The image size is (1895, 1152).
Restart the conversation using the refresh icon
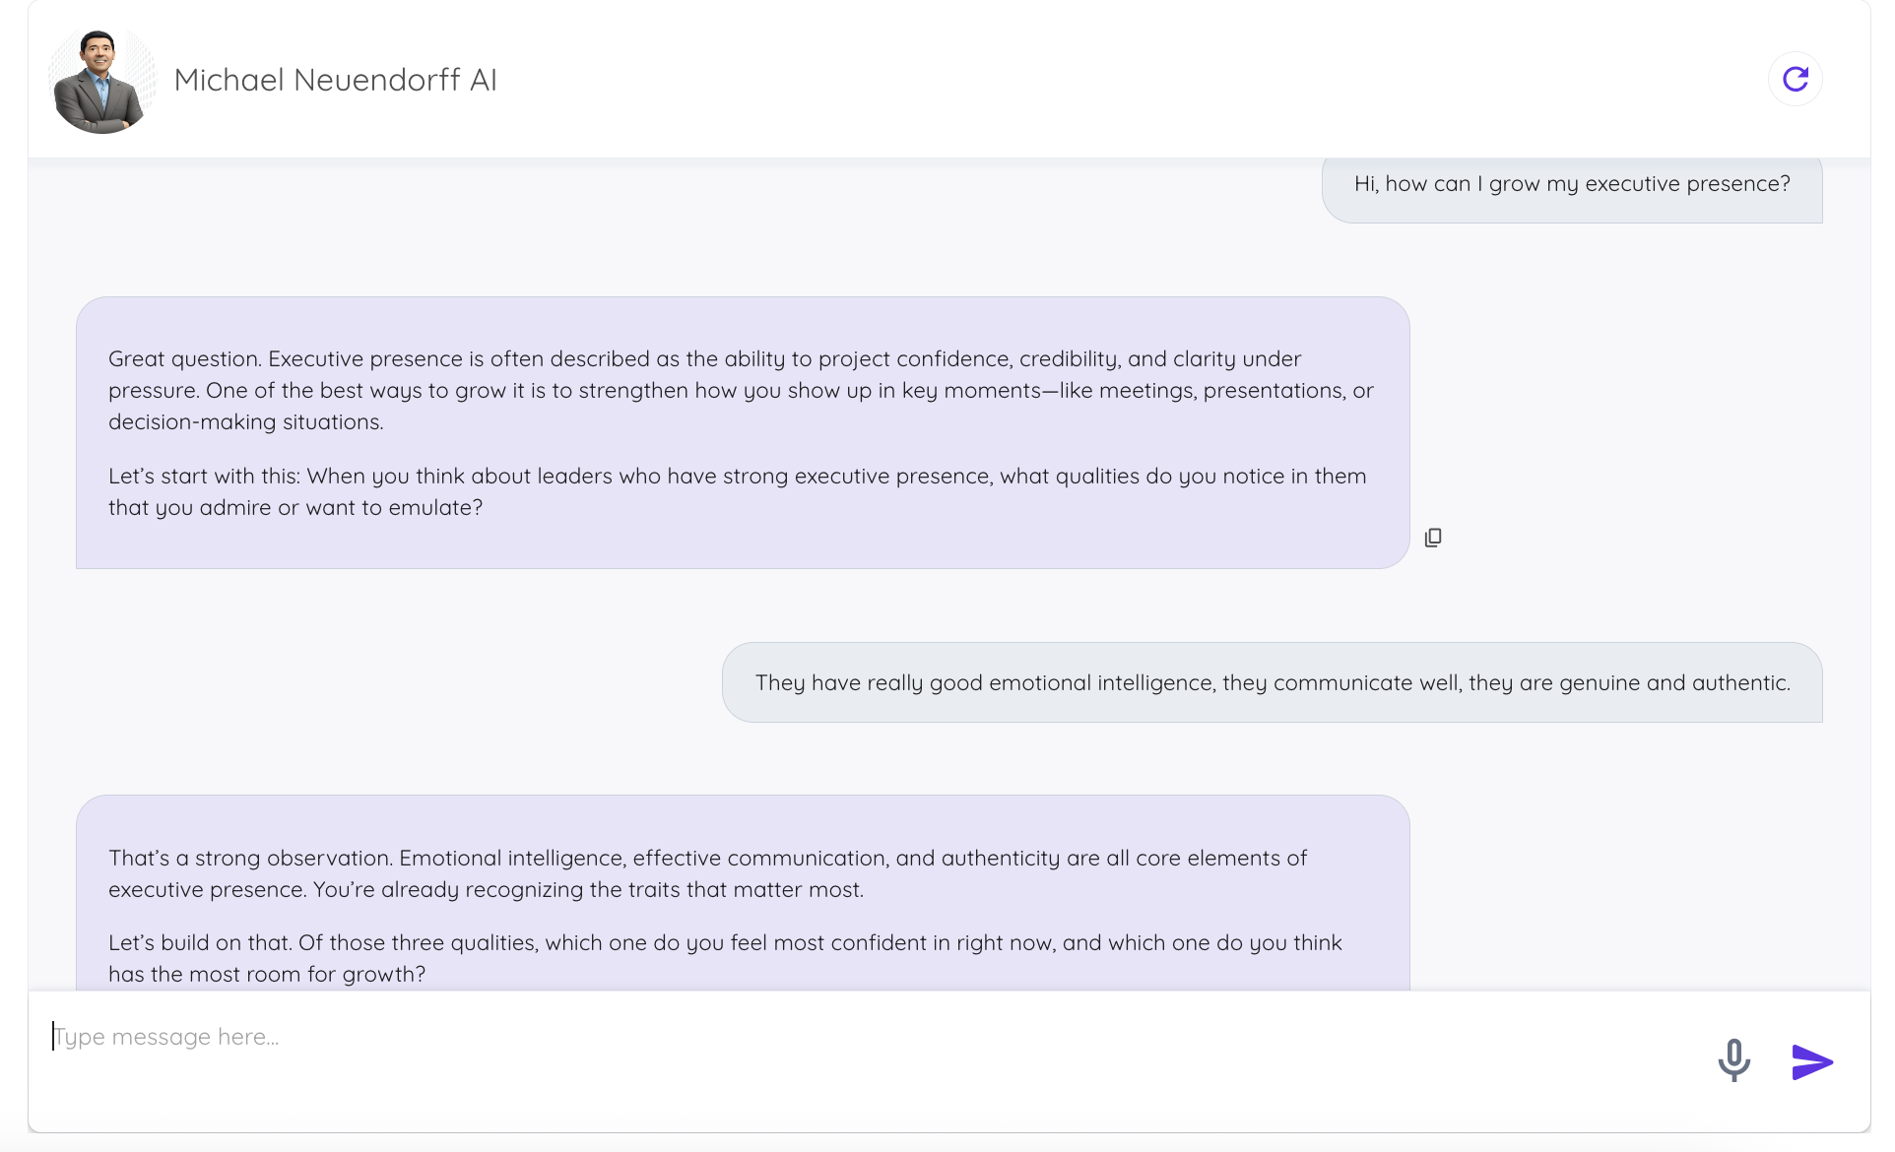[1795, 79]
